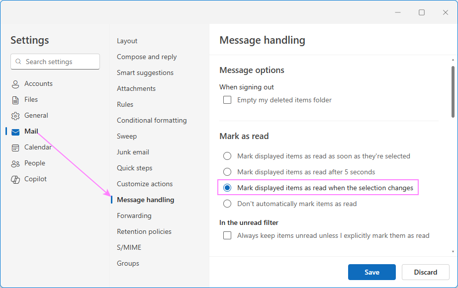Discard the settings changes

(425, 272)
